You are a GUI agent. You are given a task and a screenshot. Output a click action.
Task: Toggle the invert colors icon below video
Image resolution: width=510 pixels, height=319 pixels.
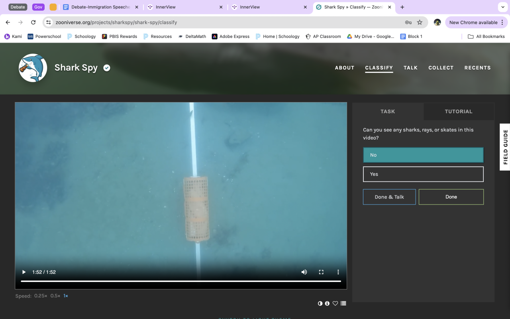[x=320, y=303]
